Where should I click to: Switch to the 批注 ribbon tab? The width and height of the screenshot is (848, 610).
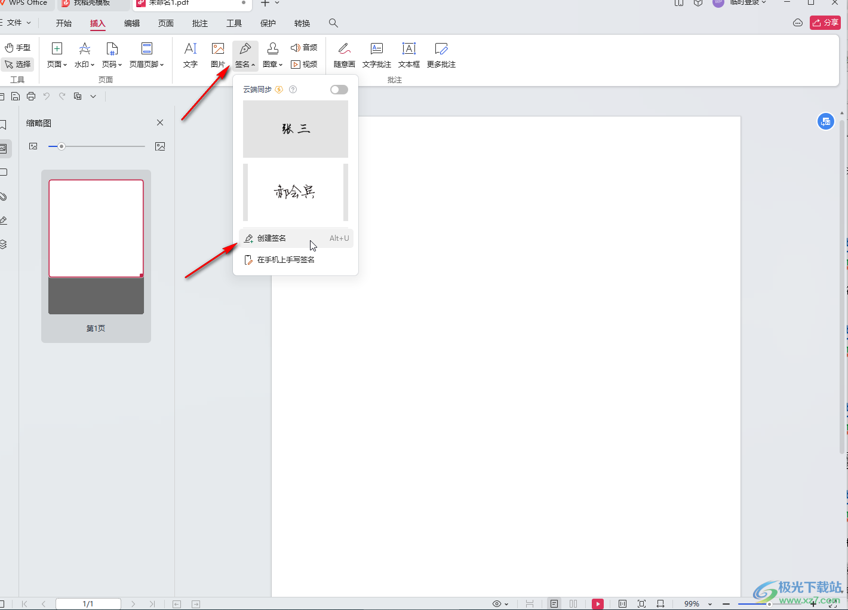[x=200, y=23]
